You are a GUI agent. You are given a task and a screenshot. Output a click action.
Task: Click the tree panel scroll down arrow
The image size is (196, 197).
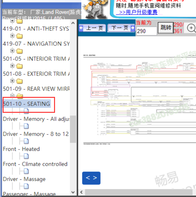(x=73, y=192)
